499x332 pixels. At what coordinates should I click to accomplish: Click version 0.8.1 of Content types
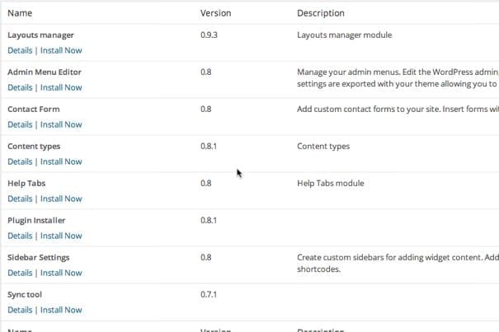209,147
